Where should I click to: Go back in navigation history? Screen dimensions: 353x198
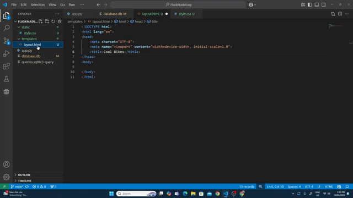[x=98, y=4]
